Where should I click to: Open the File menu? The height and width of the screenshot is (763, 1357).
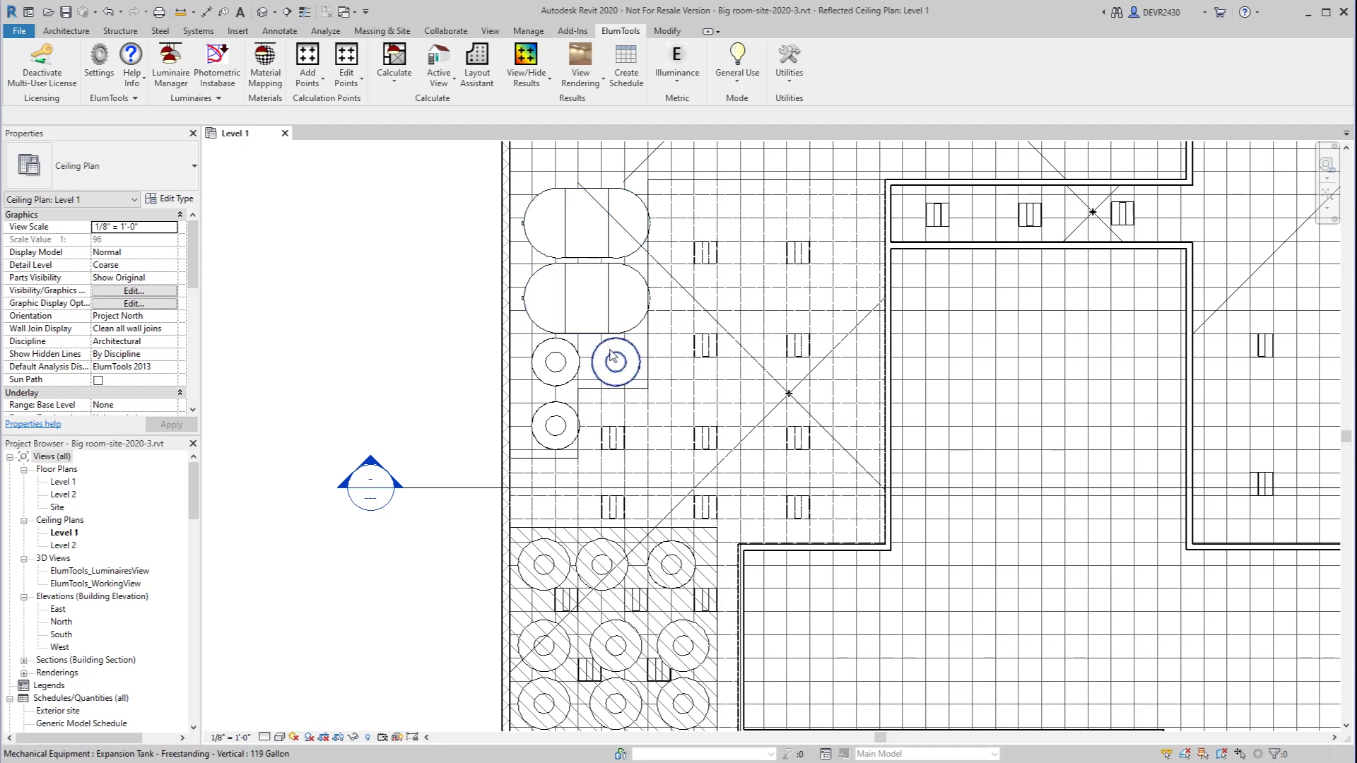(19, 31)
